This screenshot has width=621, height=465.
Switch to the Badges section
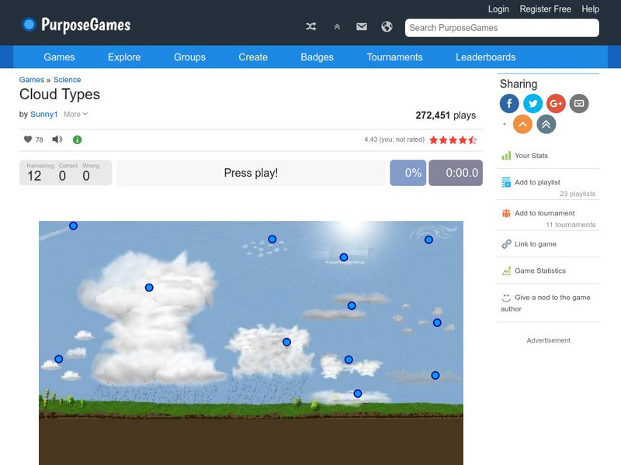[x=316, y=57]
